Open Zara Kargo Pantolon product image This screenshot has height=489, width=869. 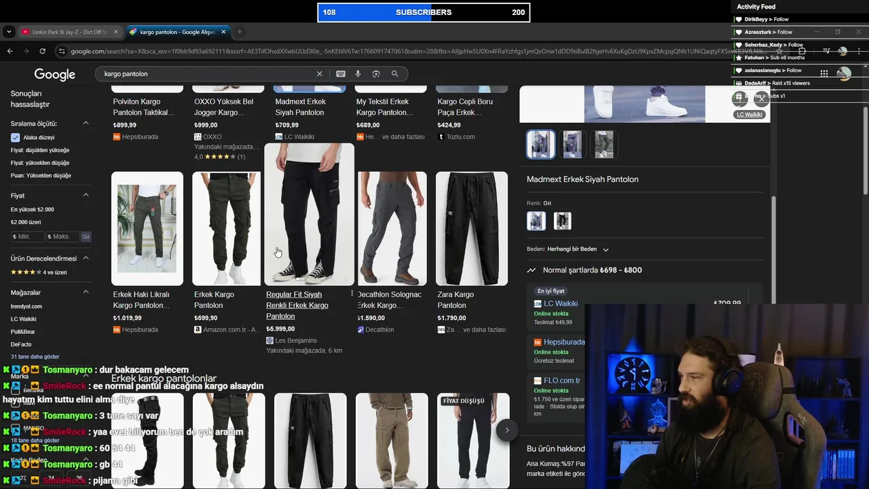click(x=472, y=228)
